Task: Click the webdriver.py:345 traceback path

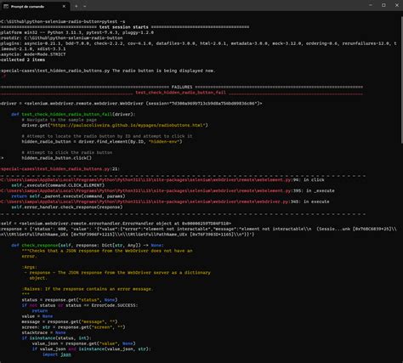Action: (150, 201)
